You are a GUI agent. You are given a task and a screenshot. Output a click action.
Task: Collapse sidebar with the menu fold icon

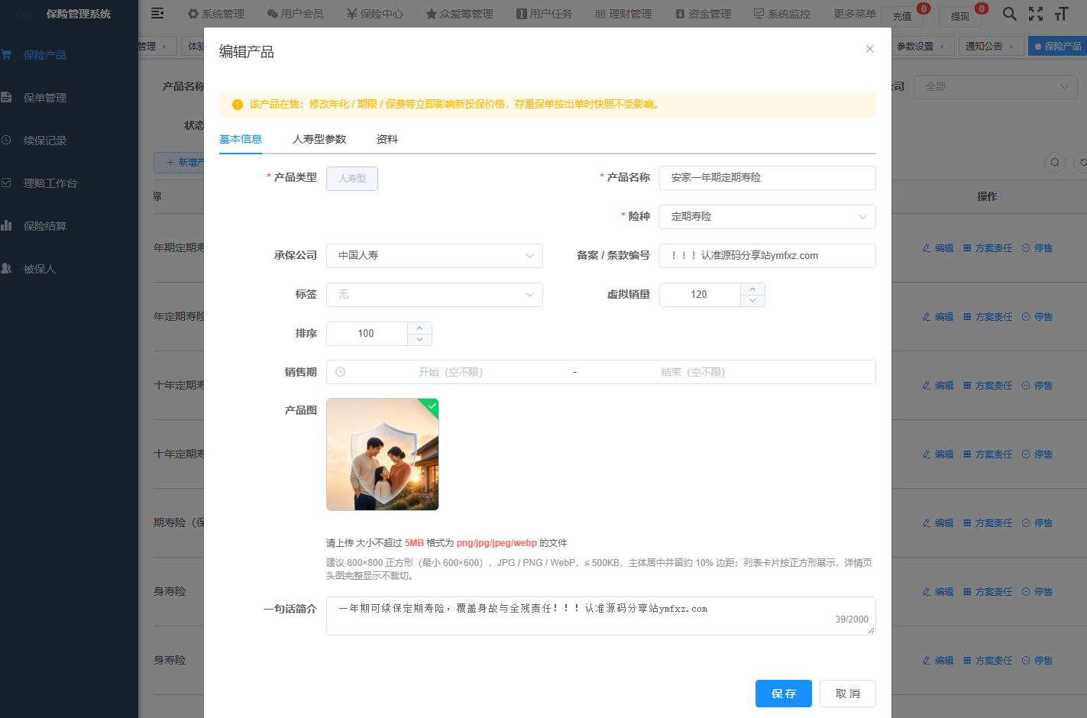[x=157, y=13]
